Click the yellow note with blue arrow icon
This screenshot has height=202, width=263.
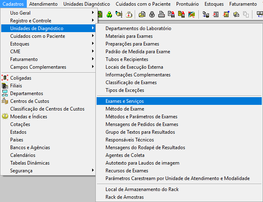click(226, 15)
